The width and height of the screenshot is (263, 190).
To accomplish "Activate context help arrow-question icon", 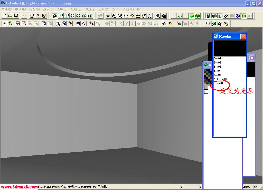I will [x=44, y=16].
